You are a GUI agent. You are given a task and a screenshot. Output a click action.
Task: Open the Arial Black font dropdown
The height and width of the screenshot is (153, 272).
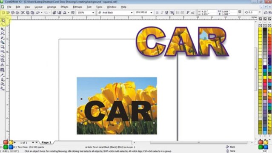pos(132,13)
